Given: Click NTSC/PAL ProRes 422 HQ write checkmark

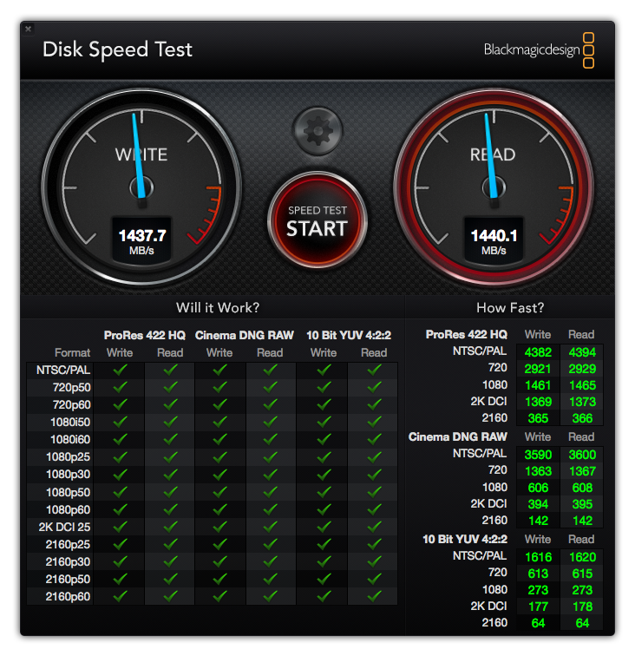Looking at the screenshot, I should pos(120,370).
